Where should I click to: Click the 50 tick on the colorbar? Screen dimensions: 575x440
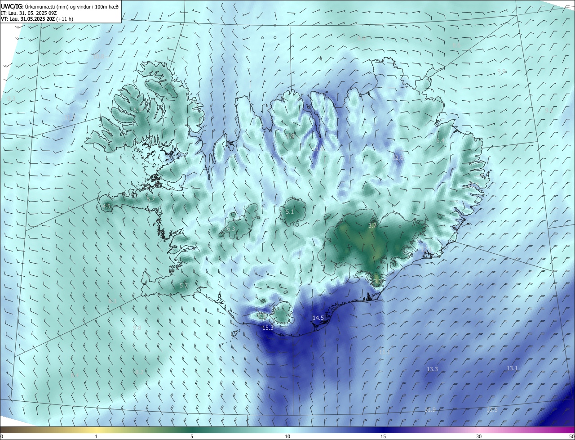point(571,436)
